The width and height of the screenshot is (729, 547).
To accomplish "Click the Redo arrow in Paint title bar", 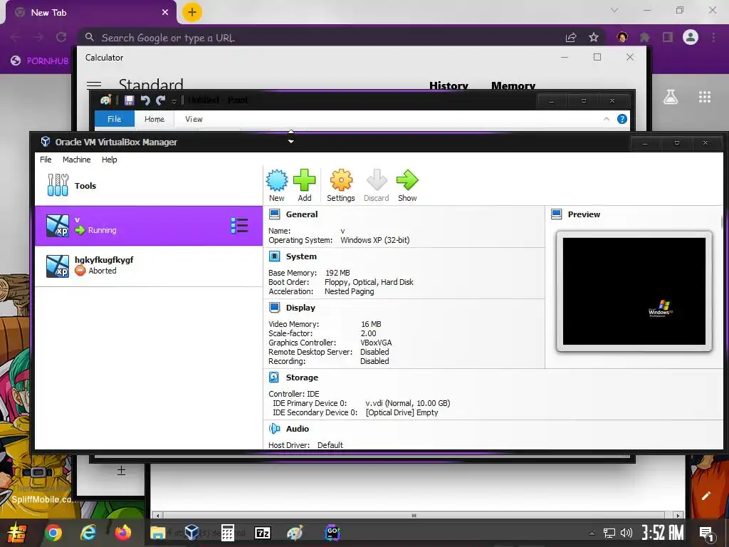I will click(160, 100).
